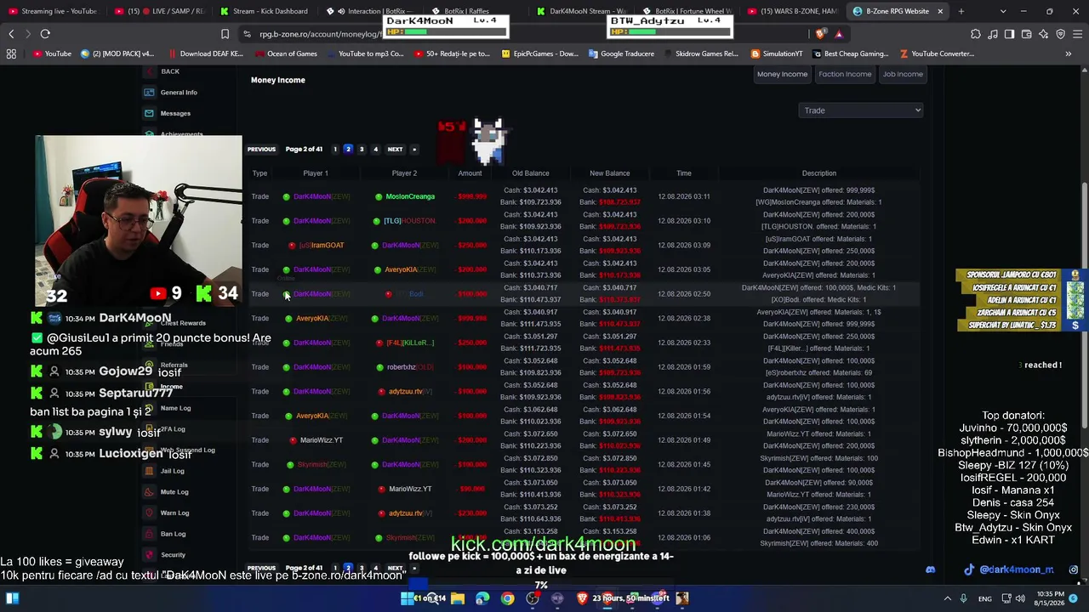This screenshot has width=1089, height=612.
Task: Go to page 4 in top pagination
Action: click(375, 150)
